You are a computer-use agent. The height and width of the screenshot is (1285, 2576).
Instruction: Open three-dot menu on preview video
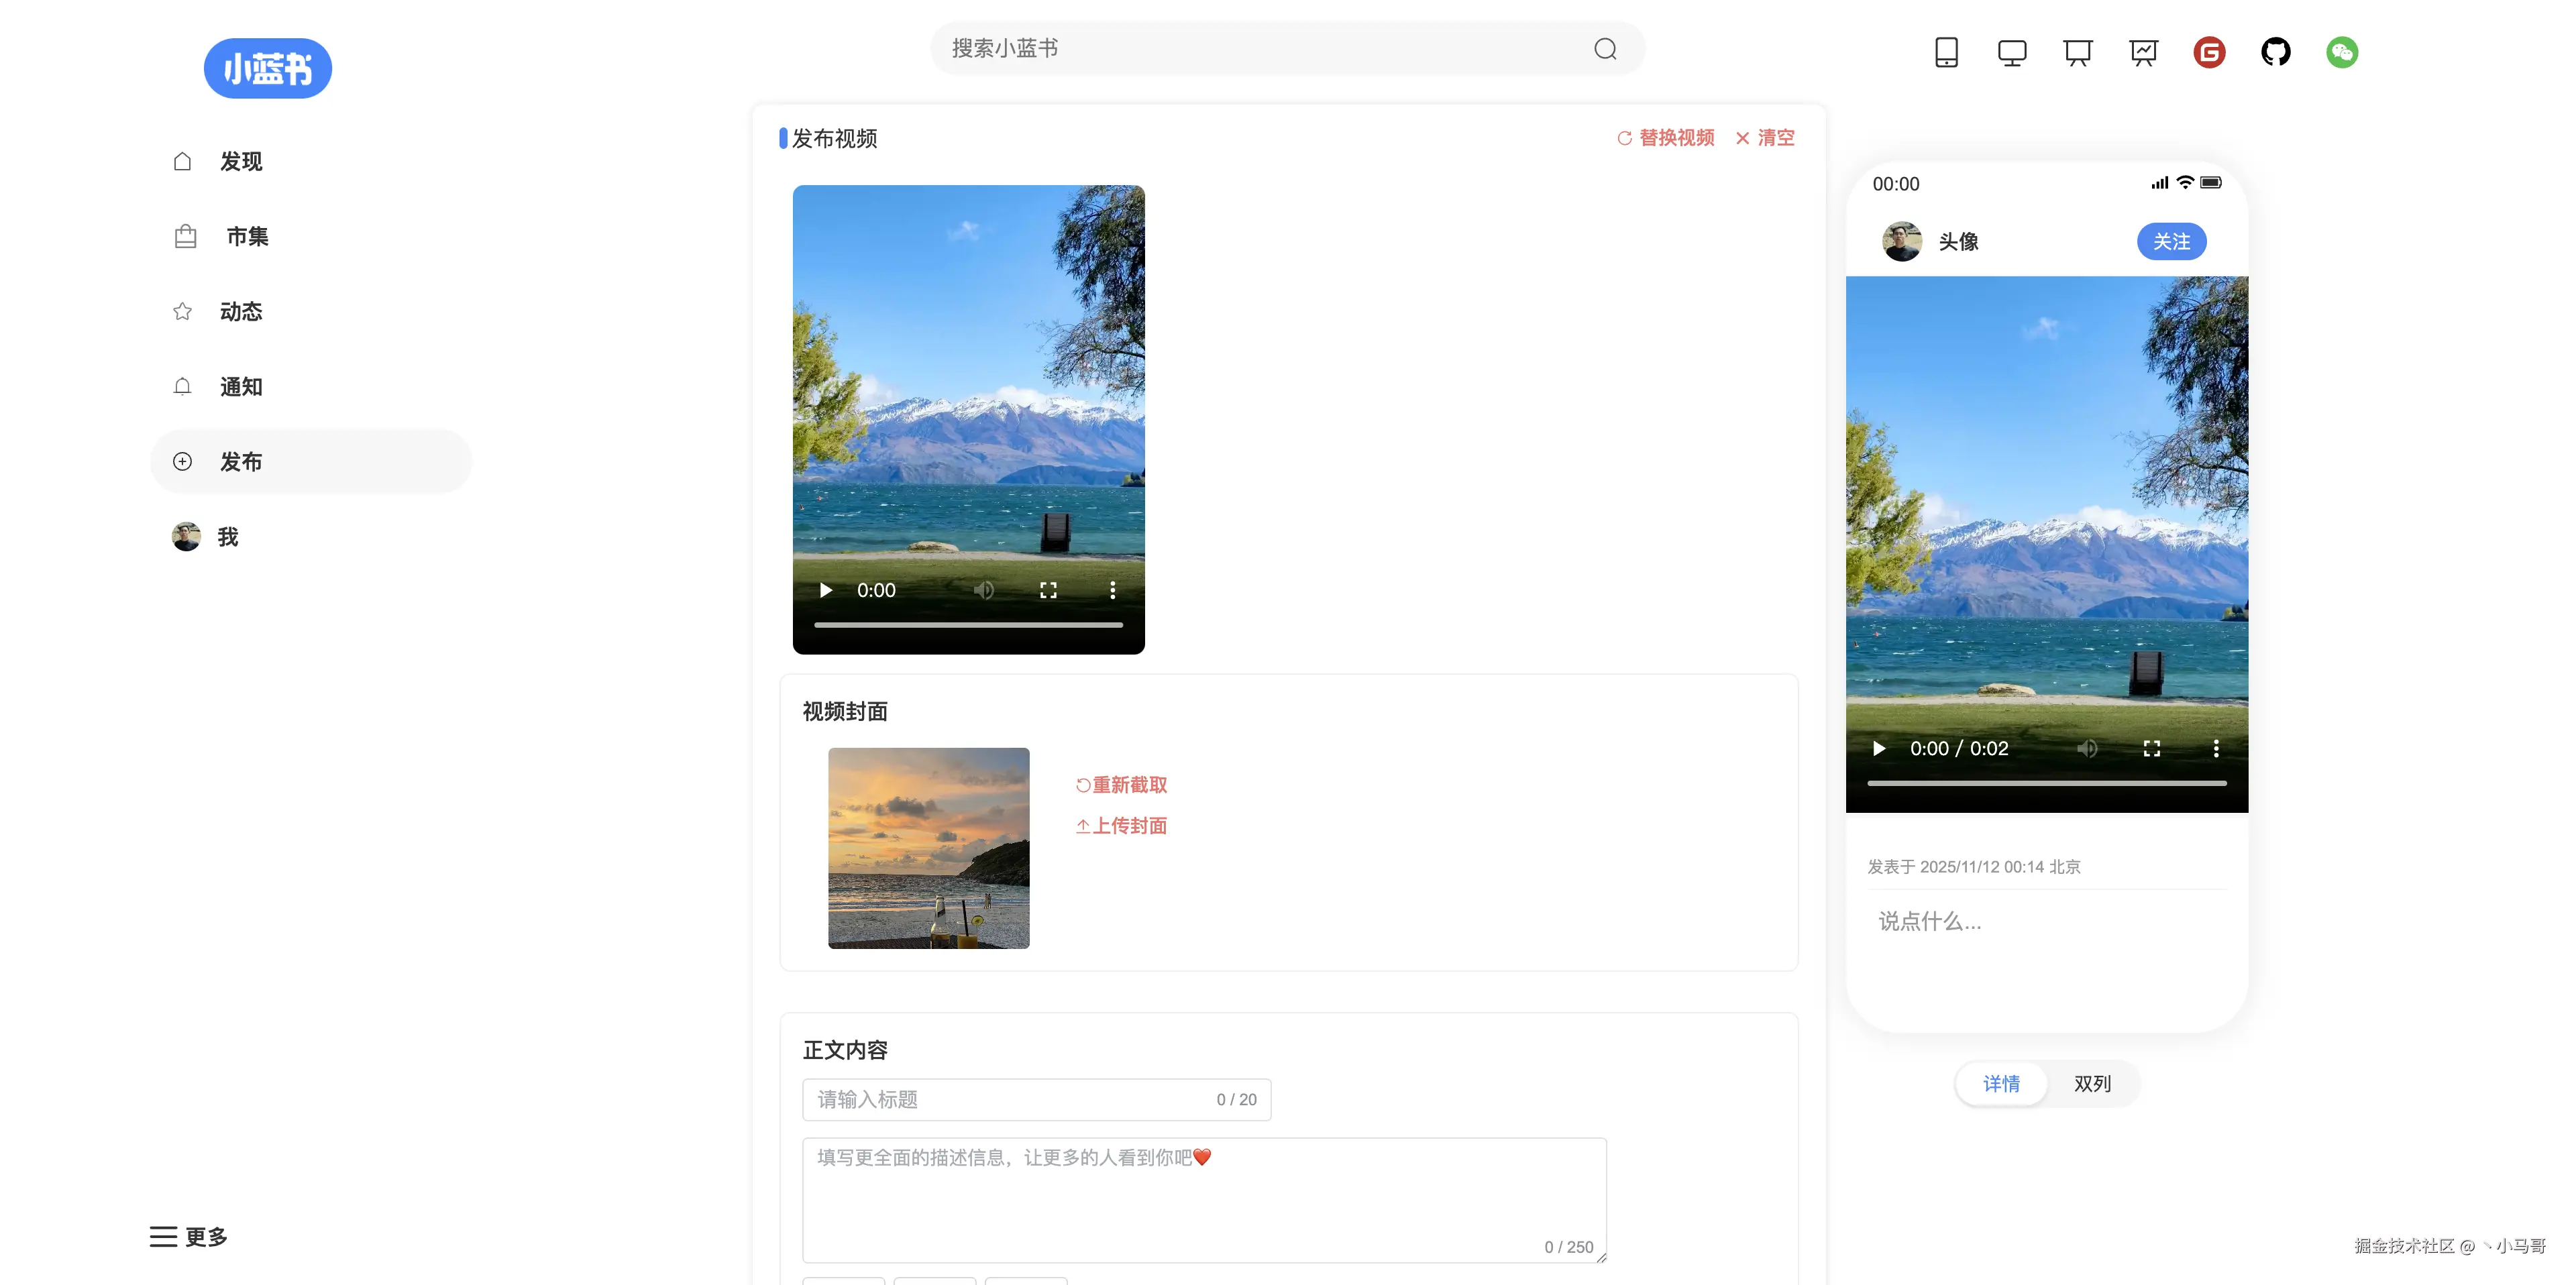2216,749
